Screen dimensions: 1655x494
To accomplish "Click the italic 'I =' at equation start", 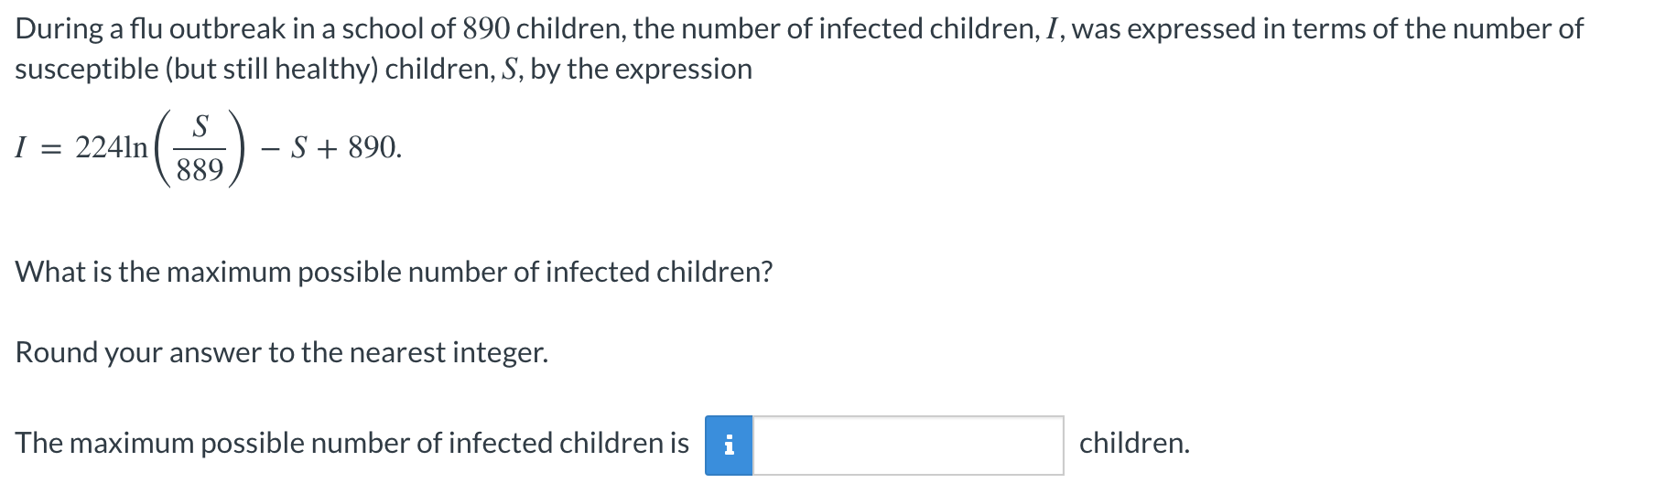I will [x=36, y=148].
